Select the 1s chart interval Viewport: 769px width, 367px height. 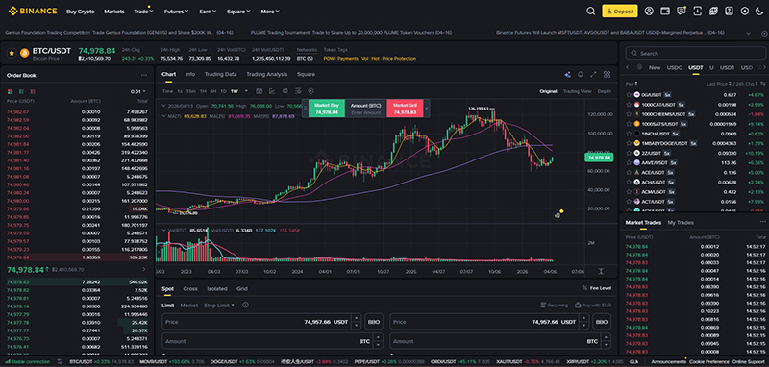pos(180,91)
